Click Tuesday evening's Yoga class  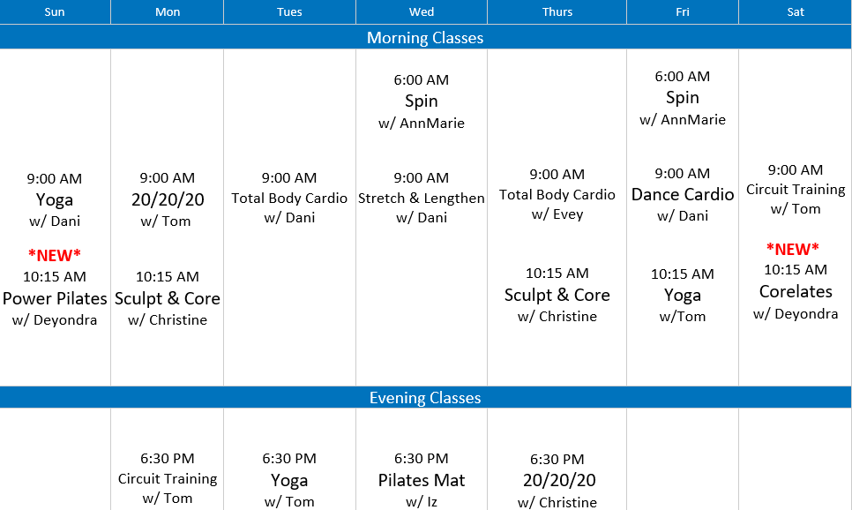(289, 480)
